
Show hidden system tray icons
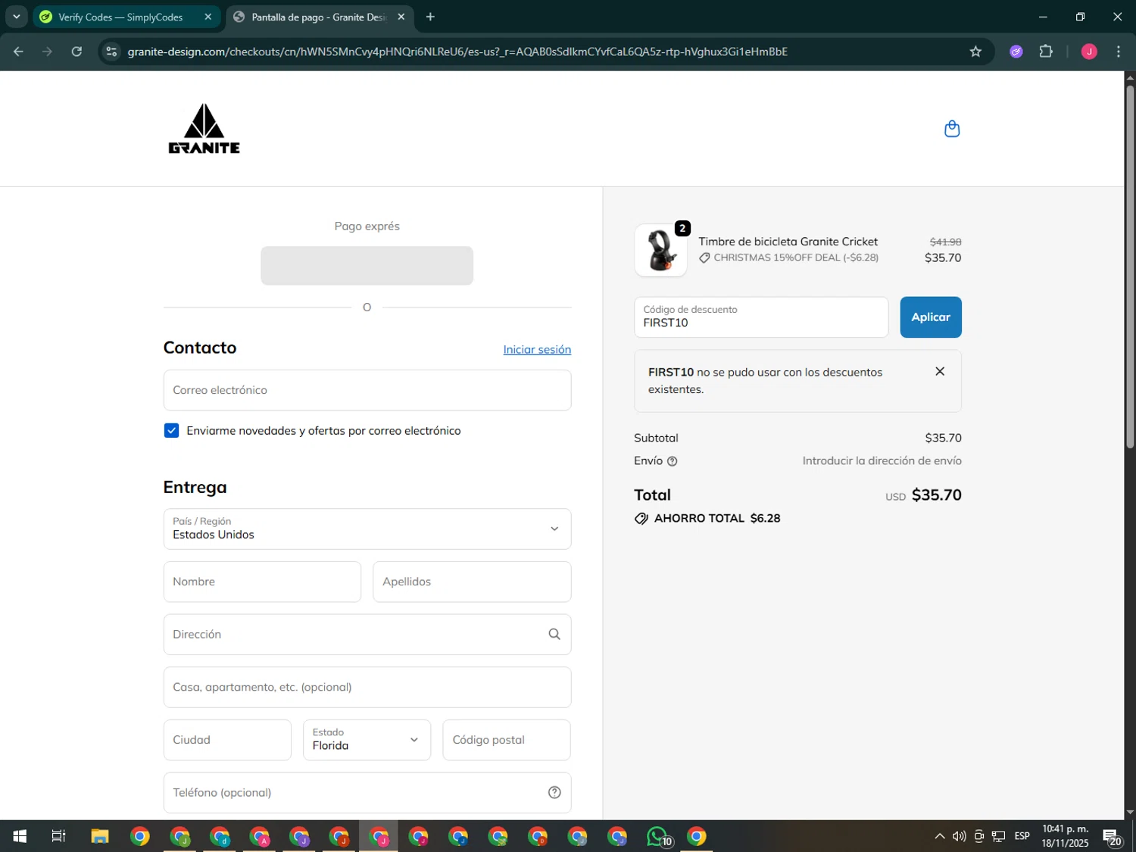click(940, 836)
